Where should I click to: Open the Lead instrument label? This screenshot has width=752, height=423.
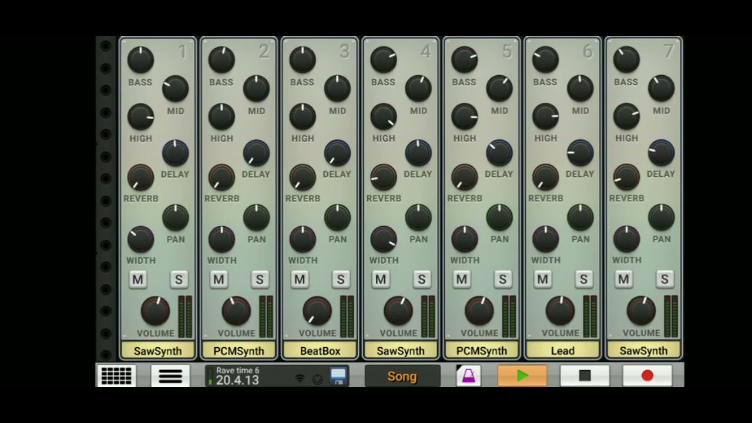(563, 351)
